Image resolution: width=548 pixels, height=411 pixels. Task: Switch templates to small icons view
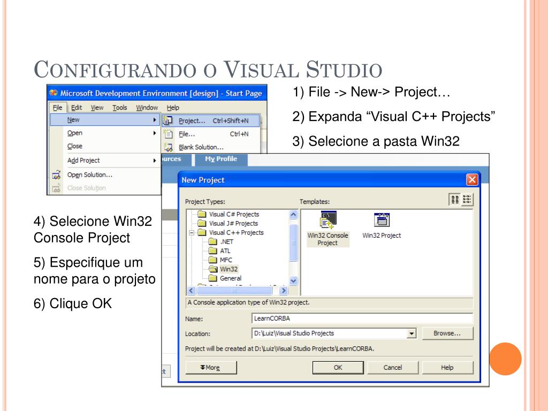pyautogui.click(x=467, y=200)
